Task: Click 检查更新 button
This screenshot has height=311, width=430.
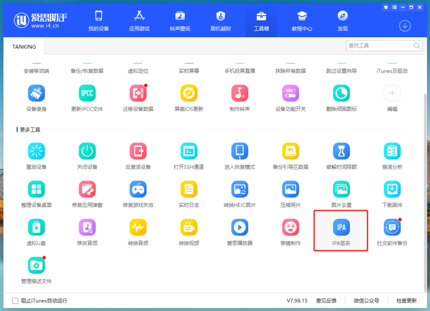Action: 406,301
